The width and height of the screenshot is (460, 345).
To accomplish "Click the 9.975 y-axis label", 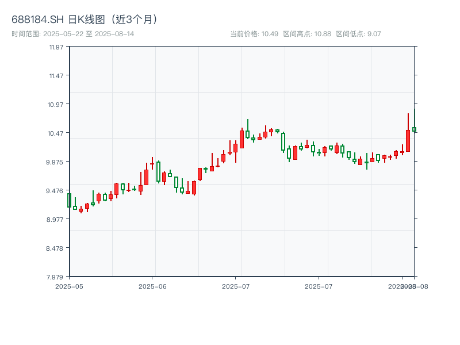I will click(56, 162).
